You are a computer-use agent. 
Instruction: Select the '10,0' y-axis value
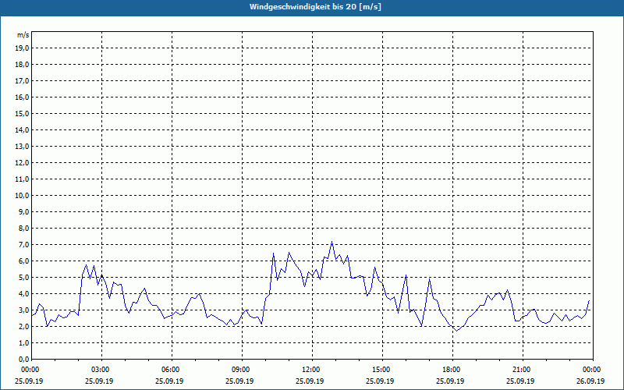point(22,196)
